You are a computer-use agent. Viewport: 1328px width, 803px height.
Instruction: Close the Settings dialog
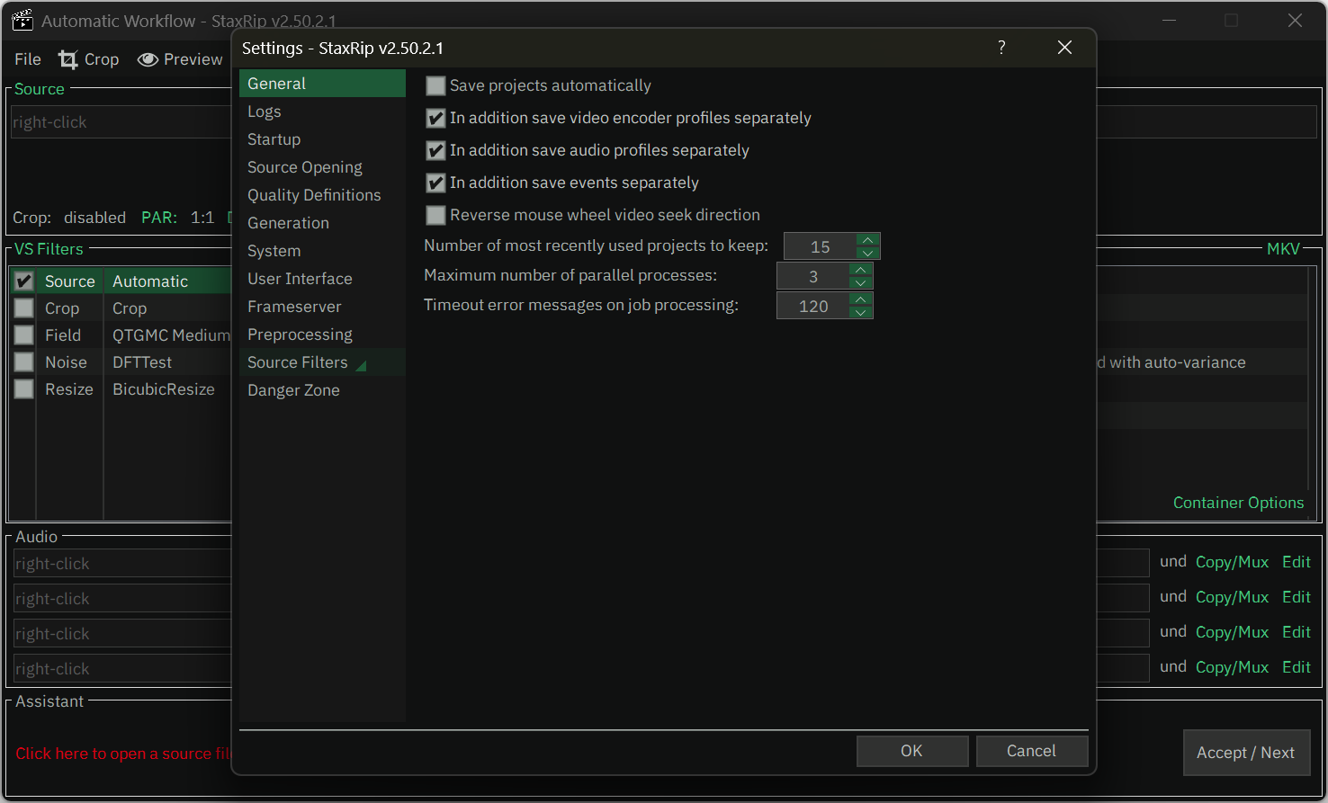pyautogui.click(x=1064, y=48)
